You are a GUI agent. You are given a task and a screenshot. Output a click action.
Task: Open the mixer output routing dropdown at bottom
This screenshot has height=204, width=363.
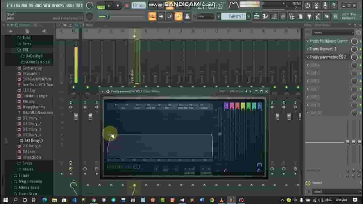tap(332, 192)
